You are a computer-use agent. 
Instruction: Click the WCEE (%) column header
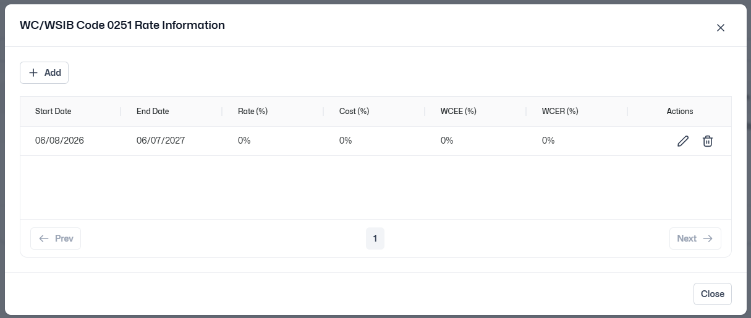click(459, 112)
